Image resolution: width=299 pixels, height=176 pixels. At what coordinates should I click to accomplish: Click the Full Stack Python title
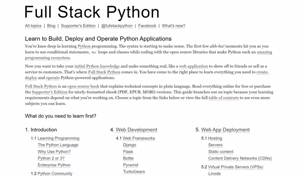[x=92, y=12]
